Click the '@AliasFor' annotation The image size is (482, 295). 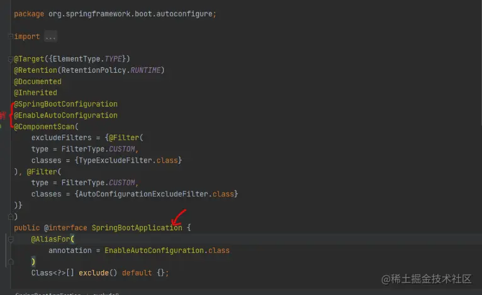point(50,239)
